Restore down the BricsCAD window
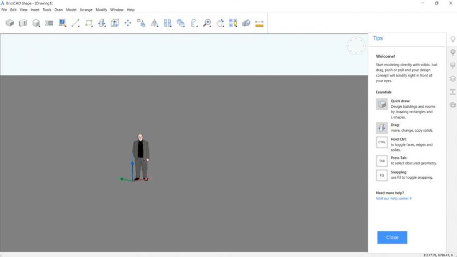Viewport: 457px width, 257px height. tap(436, 3)
